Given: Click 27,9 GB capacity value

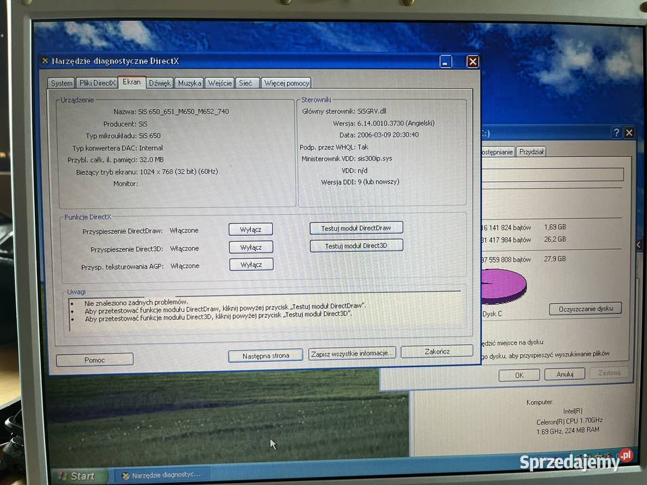Looking at the screenshot, I should (x=555, y=259).
